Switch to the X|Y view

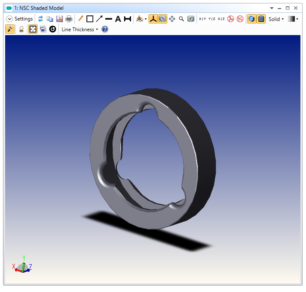[202, 19]
